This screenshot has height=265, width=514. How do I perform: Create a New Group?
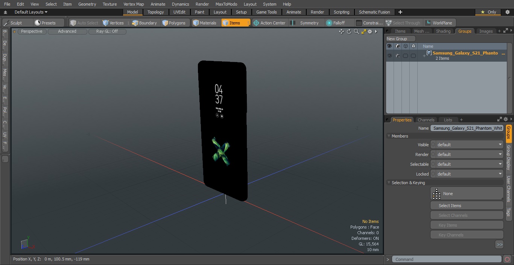(401, 39)
